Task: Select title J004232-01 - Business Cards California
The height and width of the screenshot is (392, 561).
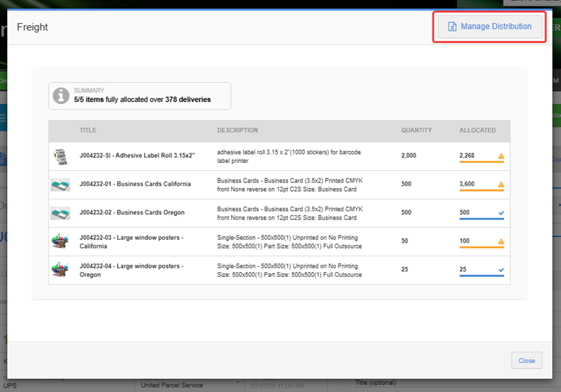Action: coord(135,184)
